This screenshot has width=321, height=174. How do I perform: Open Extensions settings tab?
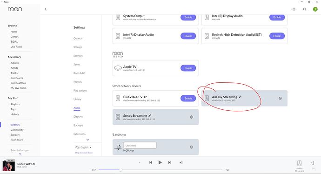pyautogui.click(x=80, y=134)
